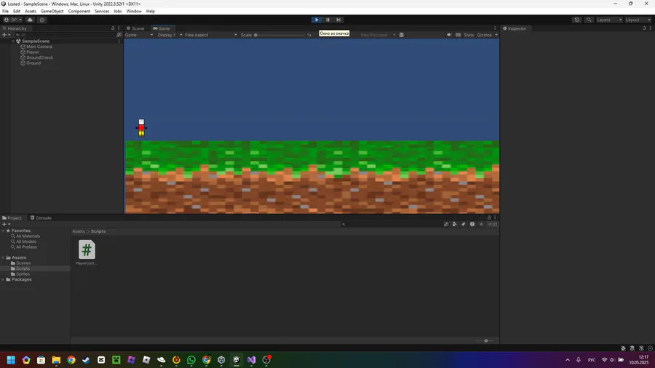Open the Hierarchy panel three-dot menu
Viewport: 655px width, 368px height.
click(x=119, y=28)
